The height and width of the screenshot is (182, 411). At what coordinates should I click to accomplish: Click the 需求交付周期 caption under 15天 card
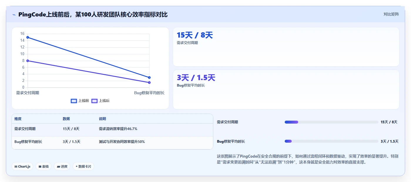(x=187, y=43)
